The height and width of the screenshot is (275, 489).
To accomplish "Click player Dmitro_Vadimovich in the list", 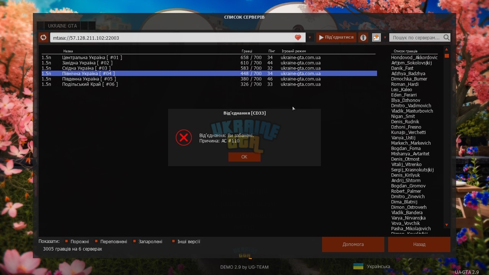I will tap(411, 106).
